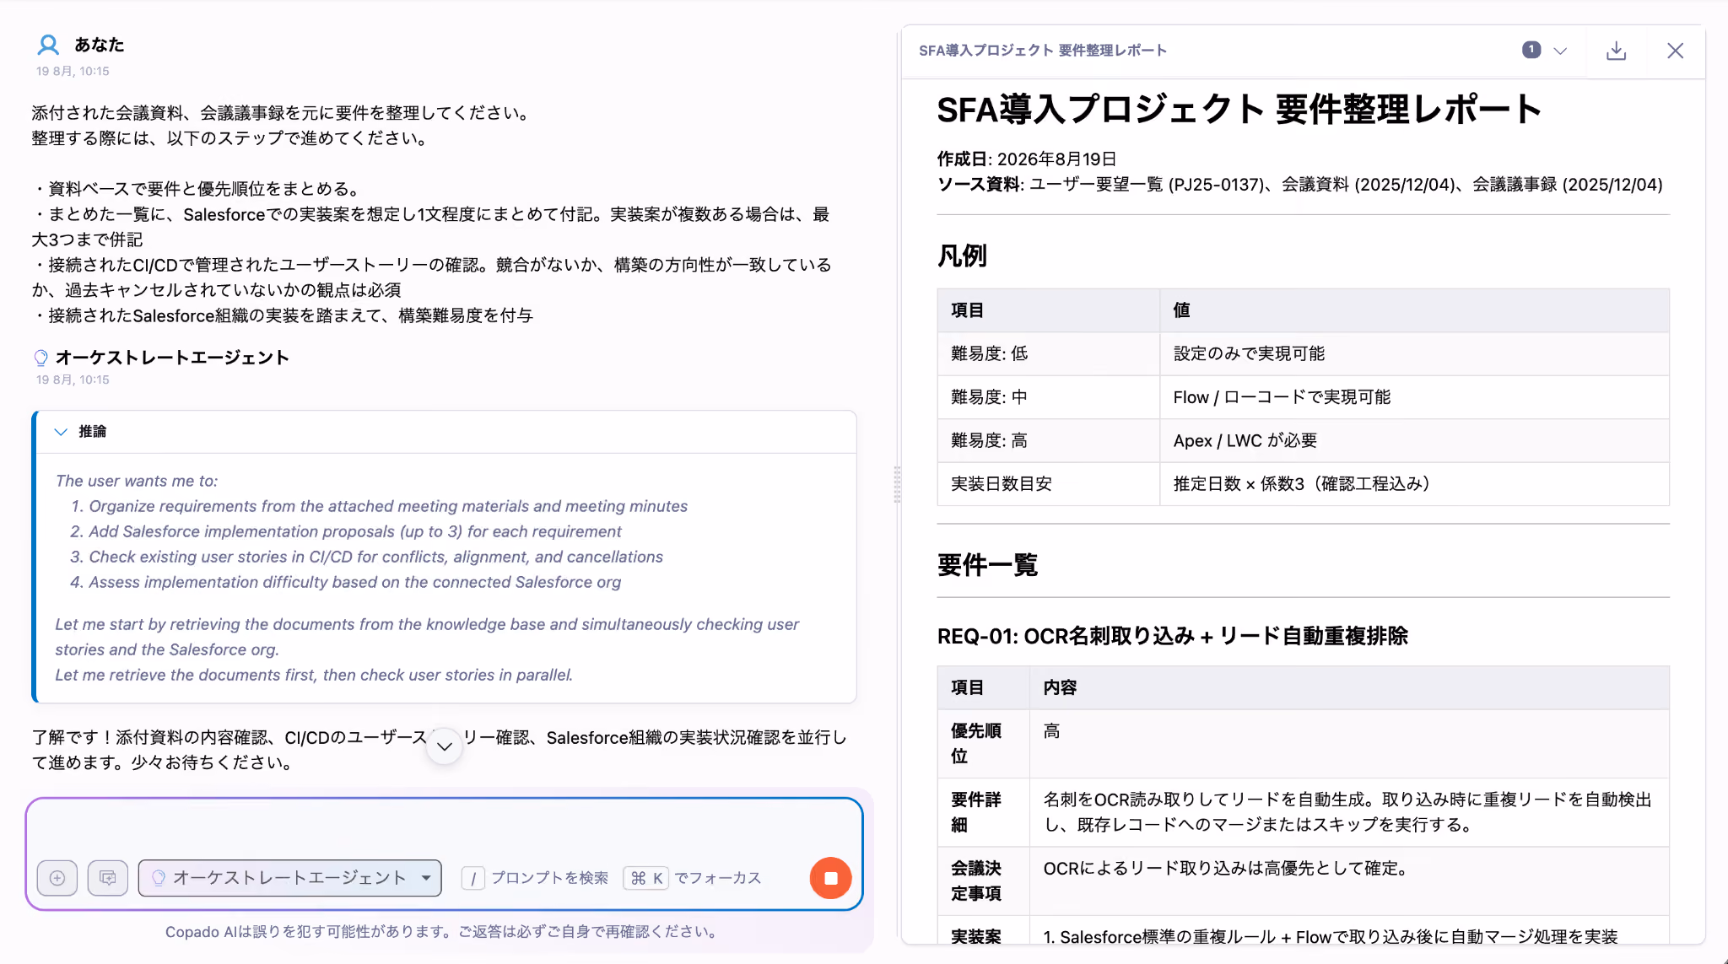The width and height of the screenshot is (1728, 964).
Task: Click the 設定のみで実現可能 cell
Action: click(x=1415, y=354)
